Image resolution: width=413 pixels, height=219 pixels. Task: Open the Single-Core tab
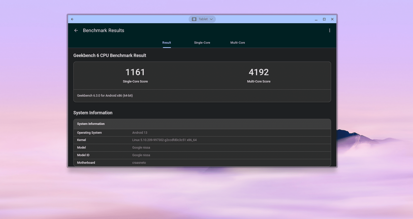click(x=202, y=43)
